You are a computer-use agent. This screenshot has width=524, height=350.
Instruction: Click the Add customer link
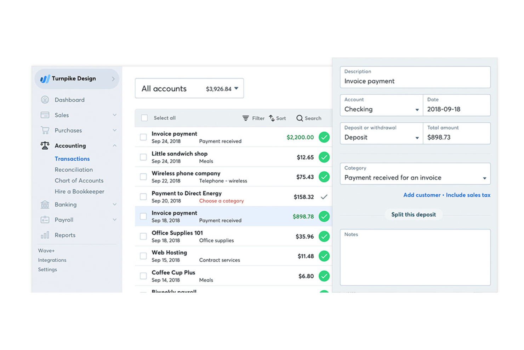(422, 195)
